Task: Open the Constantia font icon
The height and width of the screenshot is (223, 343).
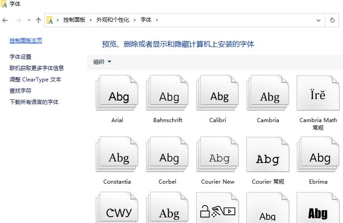Action: coord(117,154)
